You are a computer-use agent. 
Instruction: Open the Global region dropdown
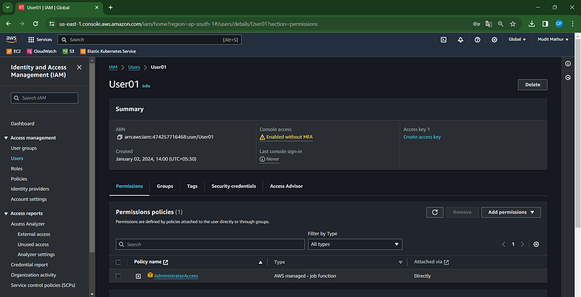pos(517,39)
